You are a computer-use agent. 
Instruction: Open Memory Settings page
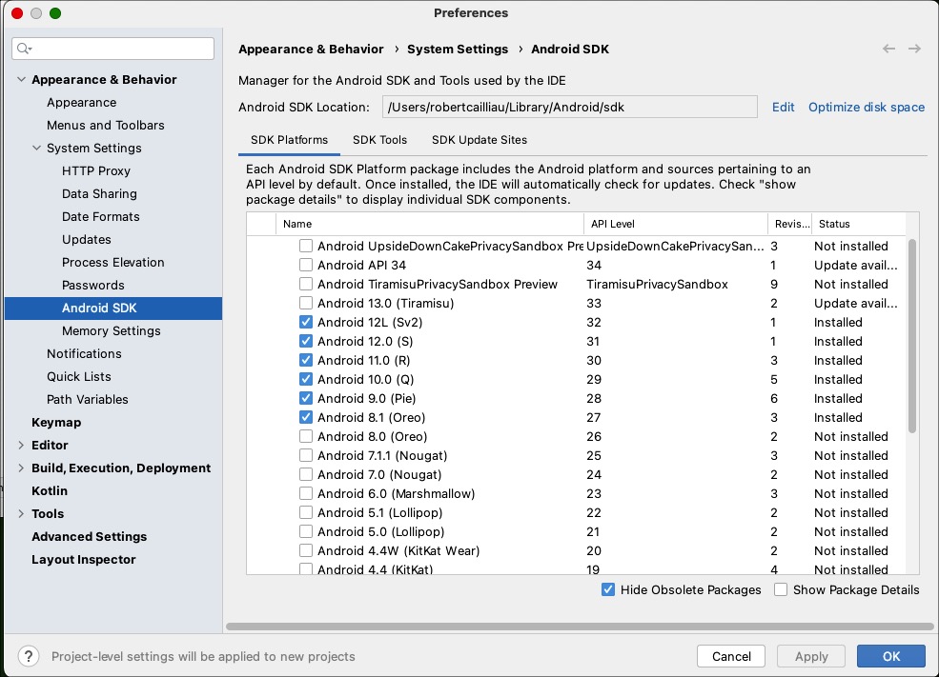pos(111,330)
